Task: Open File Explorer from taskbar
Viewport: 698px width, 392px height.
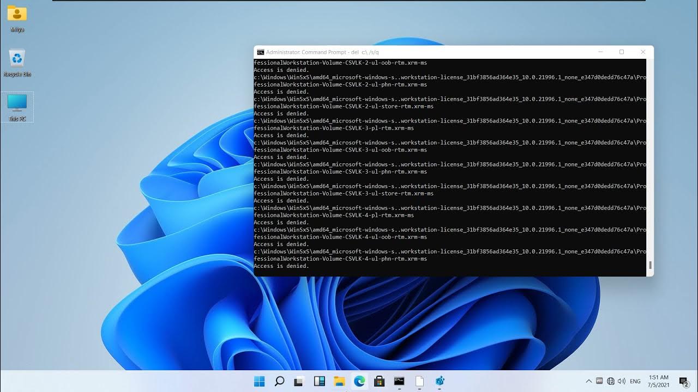Action: [339, 381]
